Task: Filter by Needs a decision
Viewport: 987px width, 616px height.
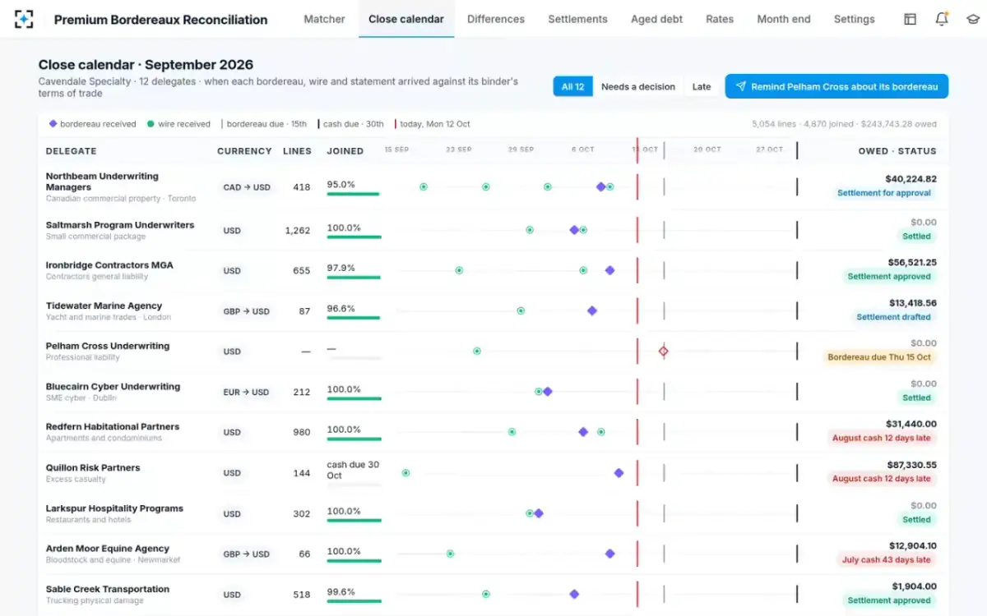Action: 638,86
